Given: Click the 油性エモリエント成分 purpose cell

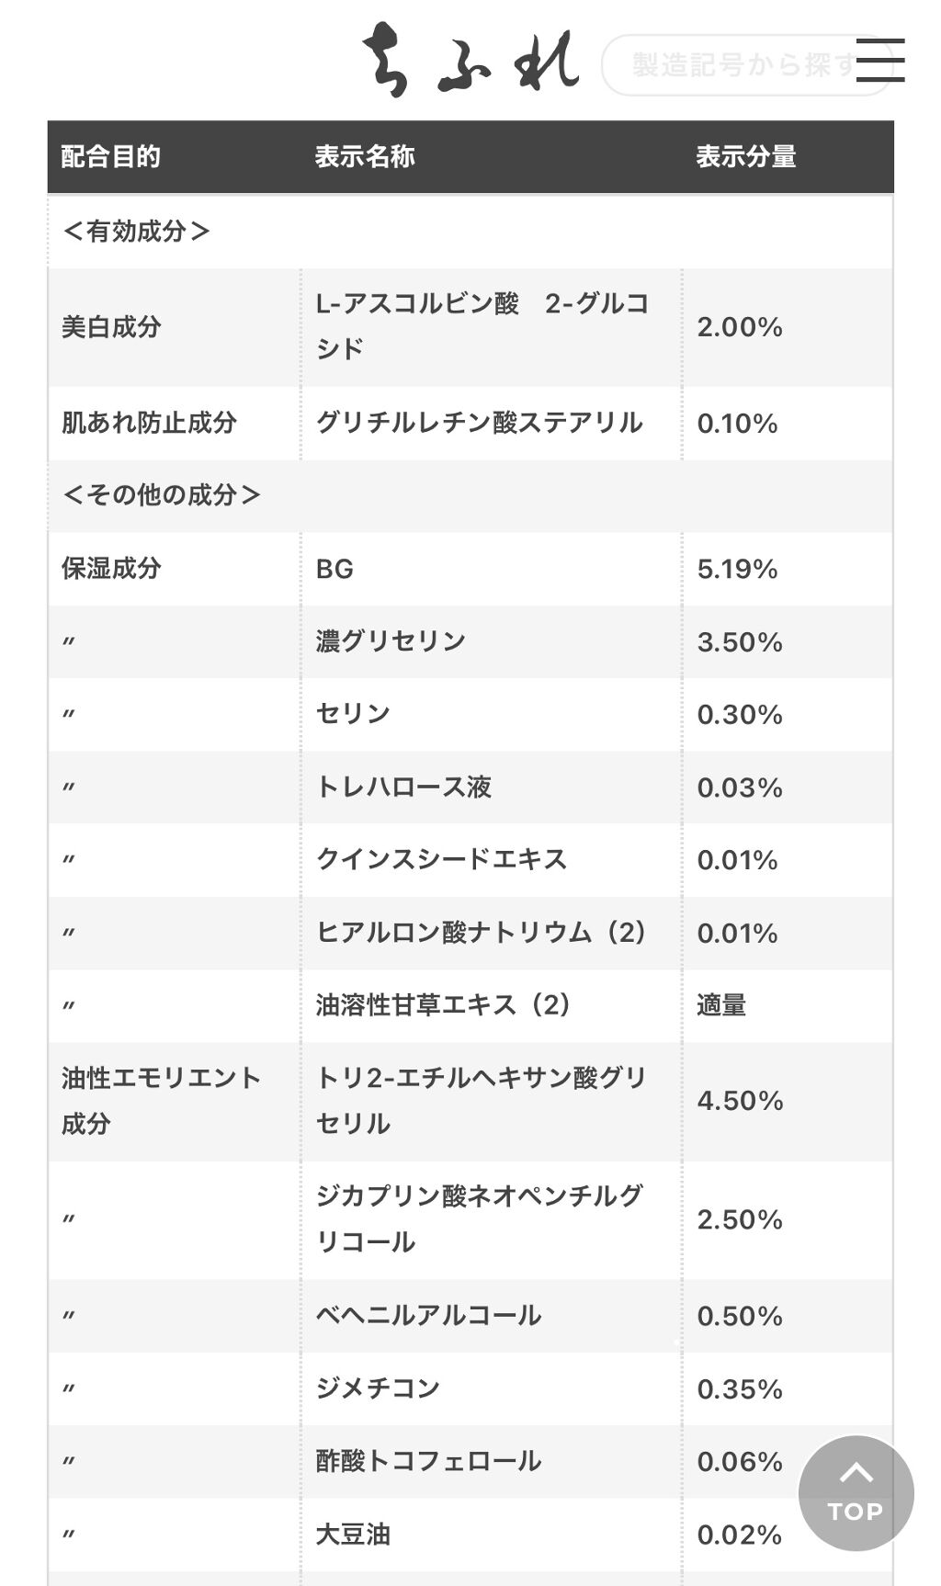Looking at the screenshot, I should (162, 1100).
